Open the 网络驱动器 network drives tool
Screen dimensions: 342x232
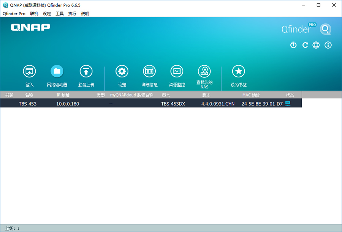click(57, 71)
